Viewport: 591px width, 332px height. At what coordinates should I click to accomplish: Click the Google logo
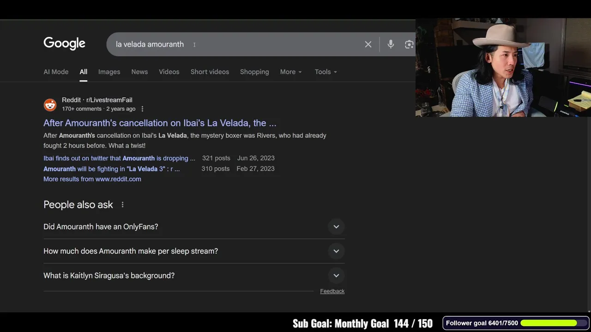point(64,44)
